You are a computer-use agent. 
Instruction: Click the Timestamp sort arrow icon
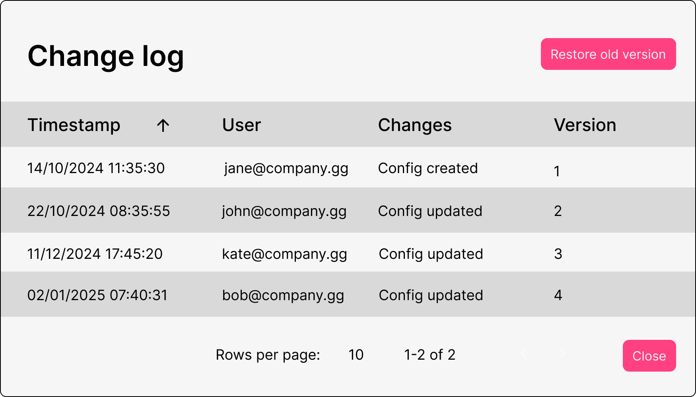point(163,125)
